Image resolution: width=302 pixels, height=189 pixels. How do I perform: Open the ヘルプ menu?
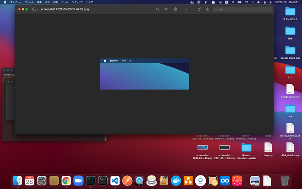coord(90,2)
